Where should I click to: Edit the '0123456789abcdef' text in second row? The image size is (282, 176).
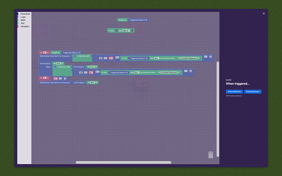click(169, 72)
